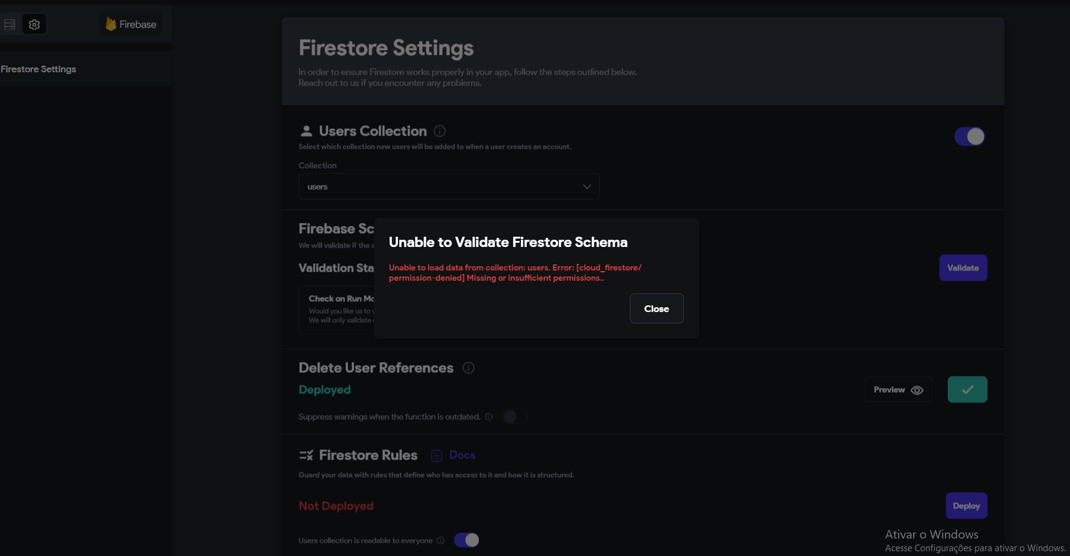Toggle users collection readable to everyone

pos(466,540)
